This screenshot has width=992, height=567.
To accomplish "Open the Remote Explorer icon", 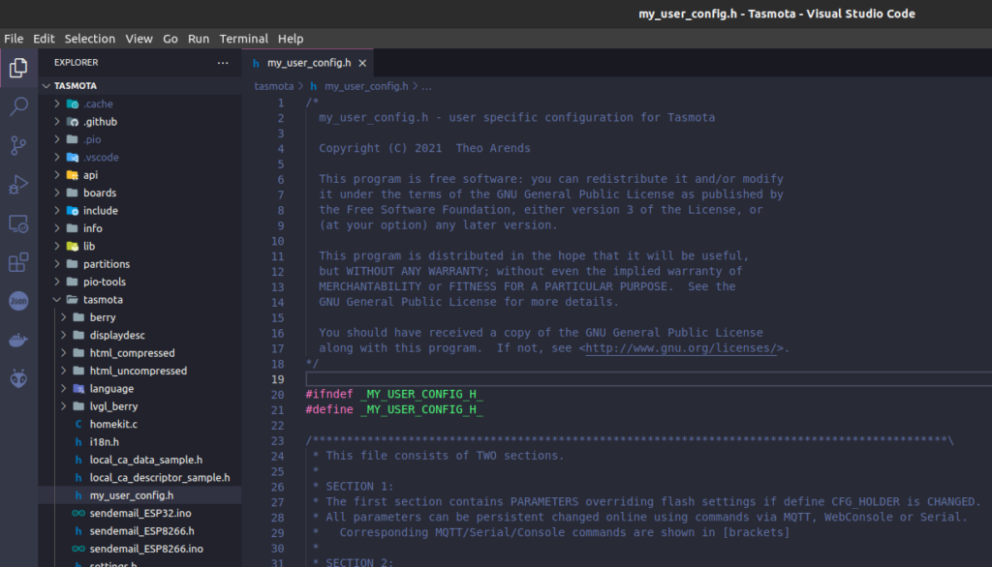I will [x=18, y=224].
